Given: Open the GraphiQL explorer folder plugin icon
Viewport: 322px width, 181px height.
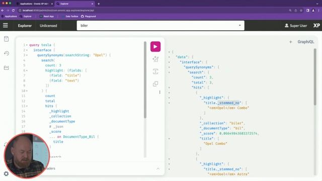Looking at the screenshot, I should [x=7, y=68].
